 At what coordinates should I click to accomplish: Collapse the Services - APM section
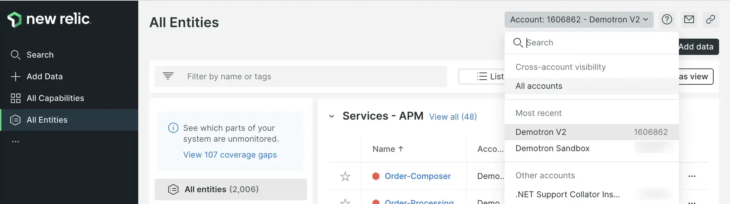tap(332, 116)
